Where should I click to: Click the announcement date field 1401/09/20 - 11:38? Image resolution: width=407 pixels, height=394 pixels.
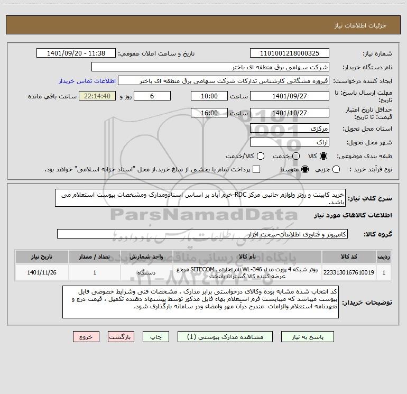76,53
